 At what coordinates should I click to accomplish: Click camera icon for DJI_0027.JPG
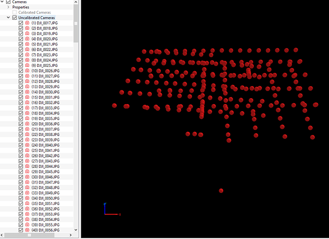(27, 76)
